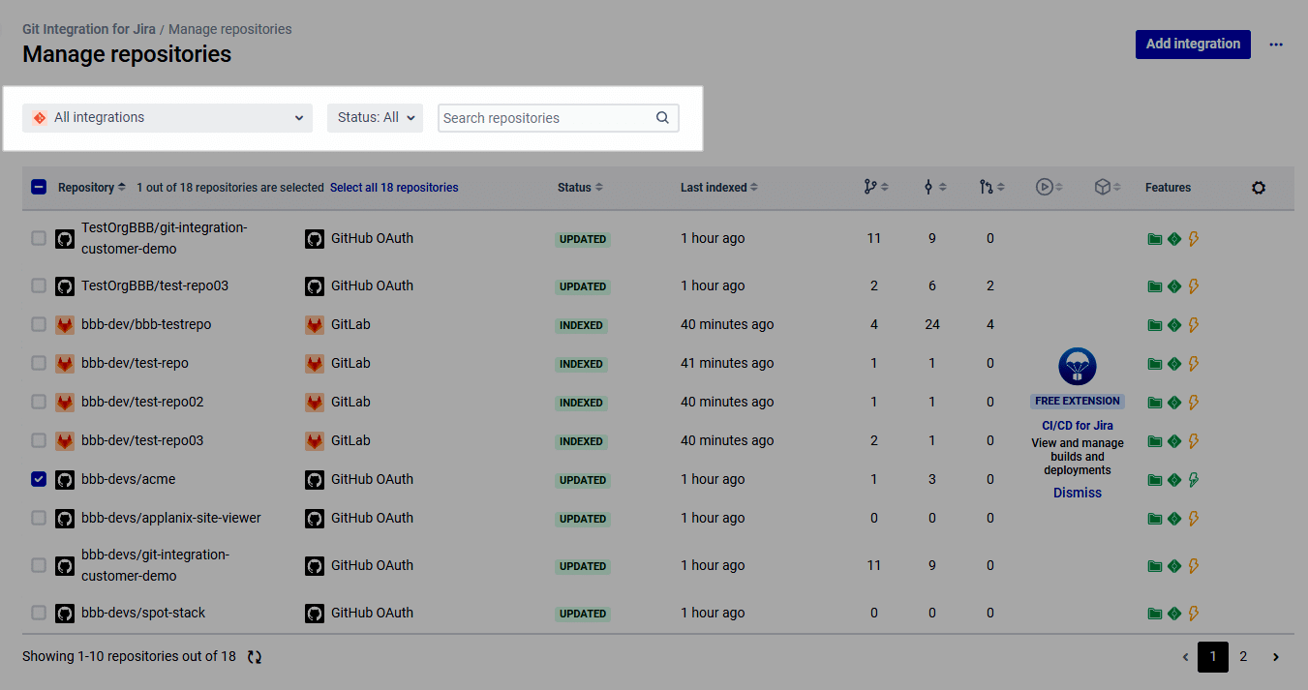Sort by the Repository column

coord(92,188)
